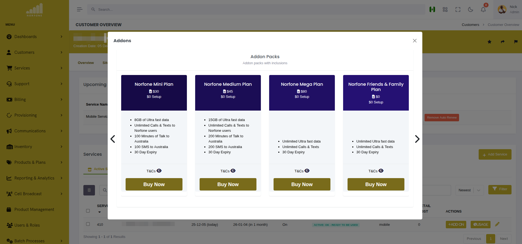Click the hamburger menu icon
The image size is (522, 244).
point(80,9)
